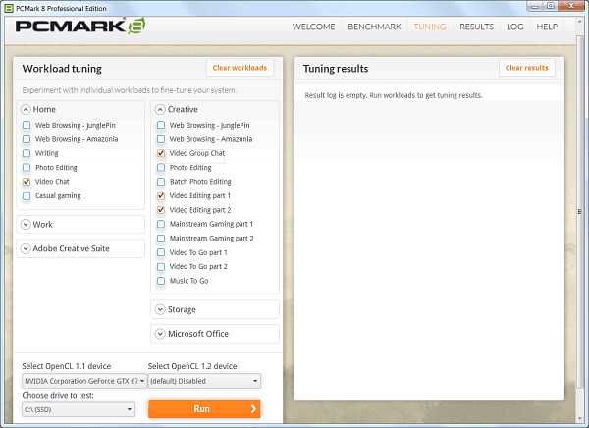Screen dimensions: 589x428
Task: Click the window vertical scrollbar handle
Action: (x=580, y=212)
